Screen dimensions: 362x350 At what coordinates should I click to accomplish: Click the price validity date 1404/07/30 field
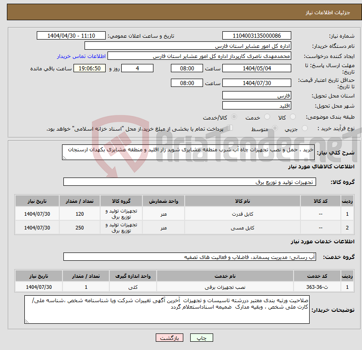(256, 83)
